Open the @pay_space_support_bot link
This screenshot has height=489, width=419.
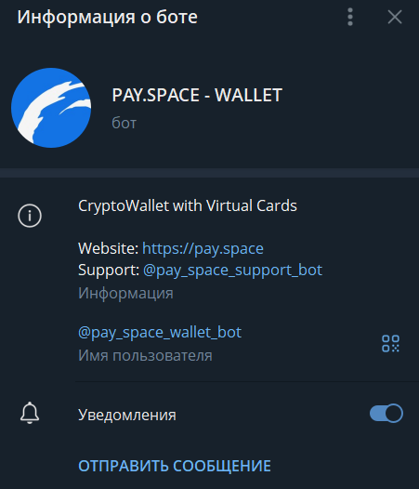(232, 271)
